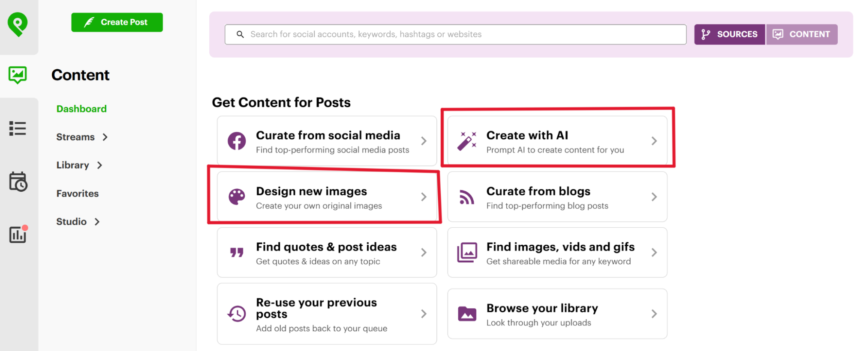857x351 pixels.
Task: Open Favorites in the Content menu
Action: [78, 193]
